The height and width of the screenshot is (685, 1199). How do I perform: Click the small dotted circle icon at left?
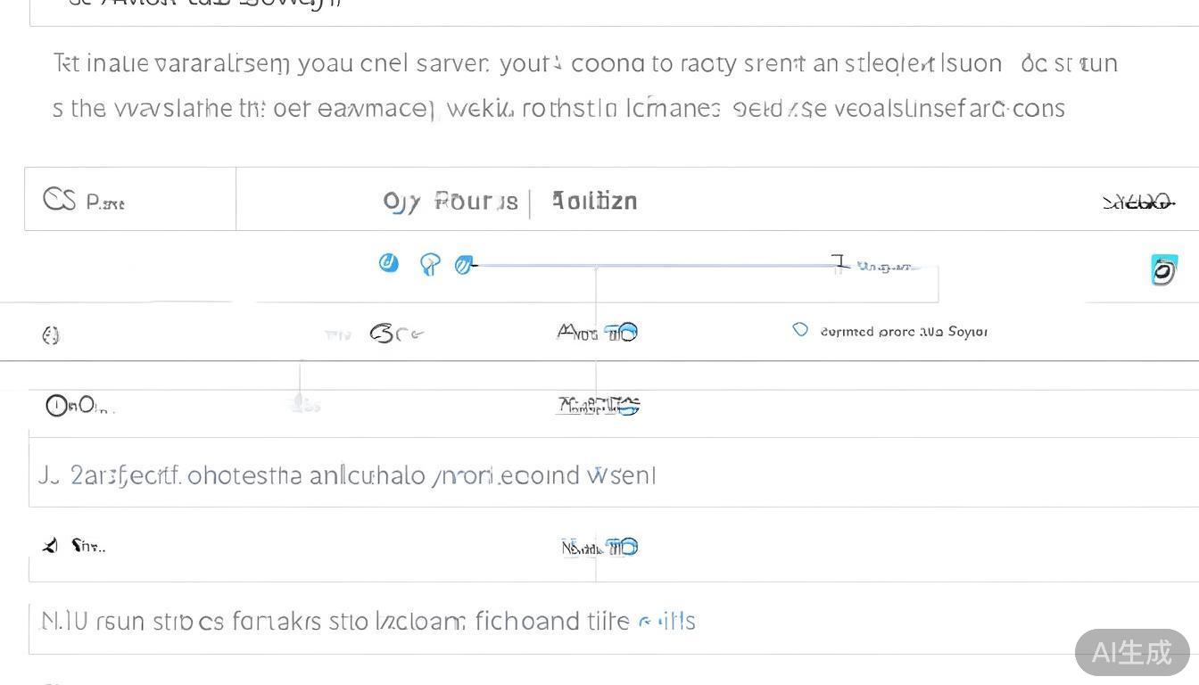click(x=51, y=334)
